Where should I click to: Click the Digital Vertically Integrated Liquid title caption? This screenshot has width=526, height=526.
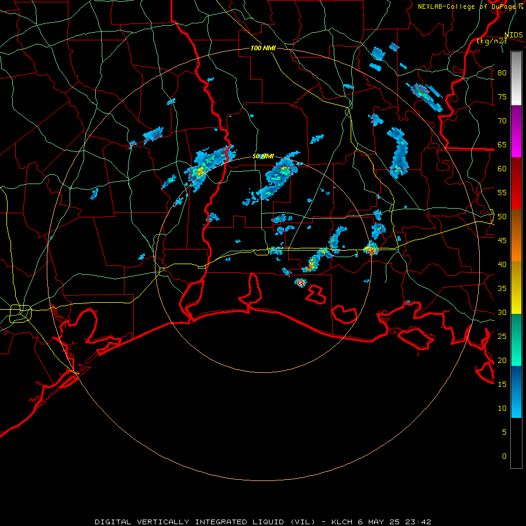pyautogui.click(x=262, y=522)
